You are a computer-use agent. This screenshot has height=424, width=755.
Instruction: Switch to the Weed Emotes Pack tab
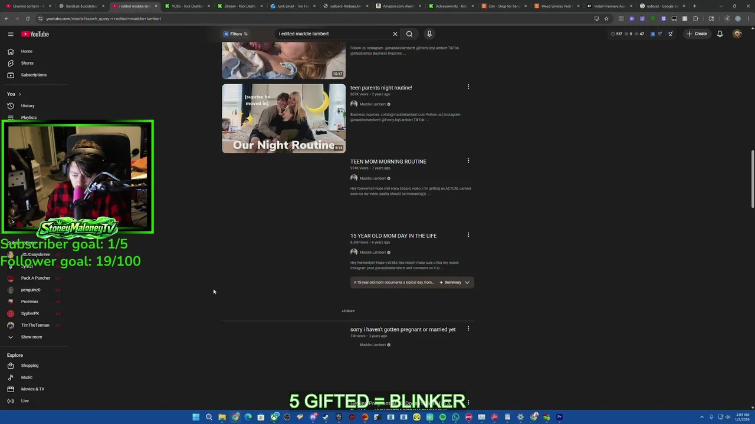(x=557, y=6)
